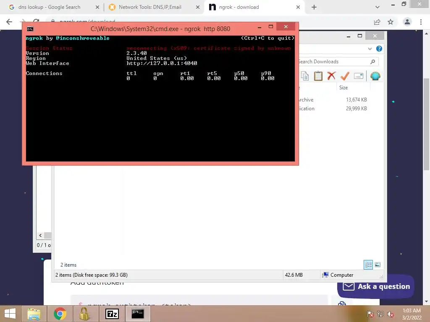The width and height of the screenshot is (430, 322).
Task: Select the 29,999 KB file size entry
Action: 356,109
